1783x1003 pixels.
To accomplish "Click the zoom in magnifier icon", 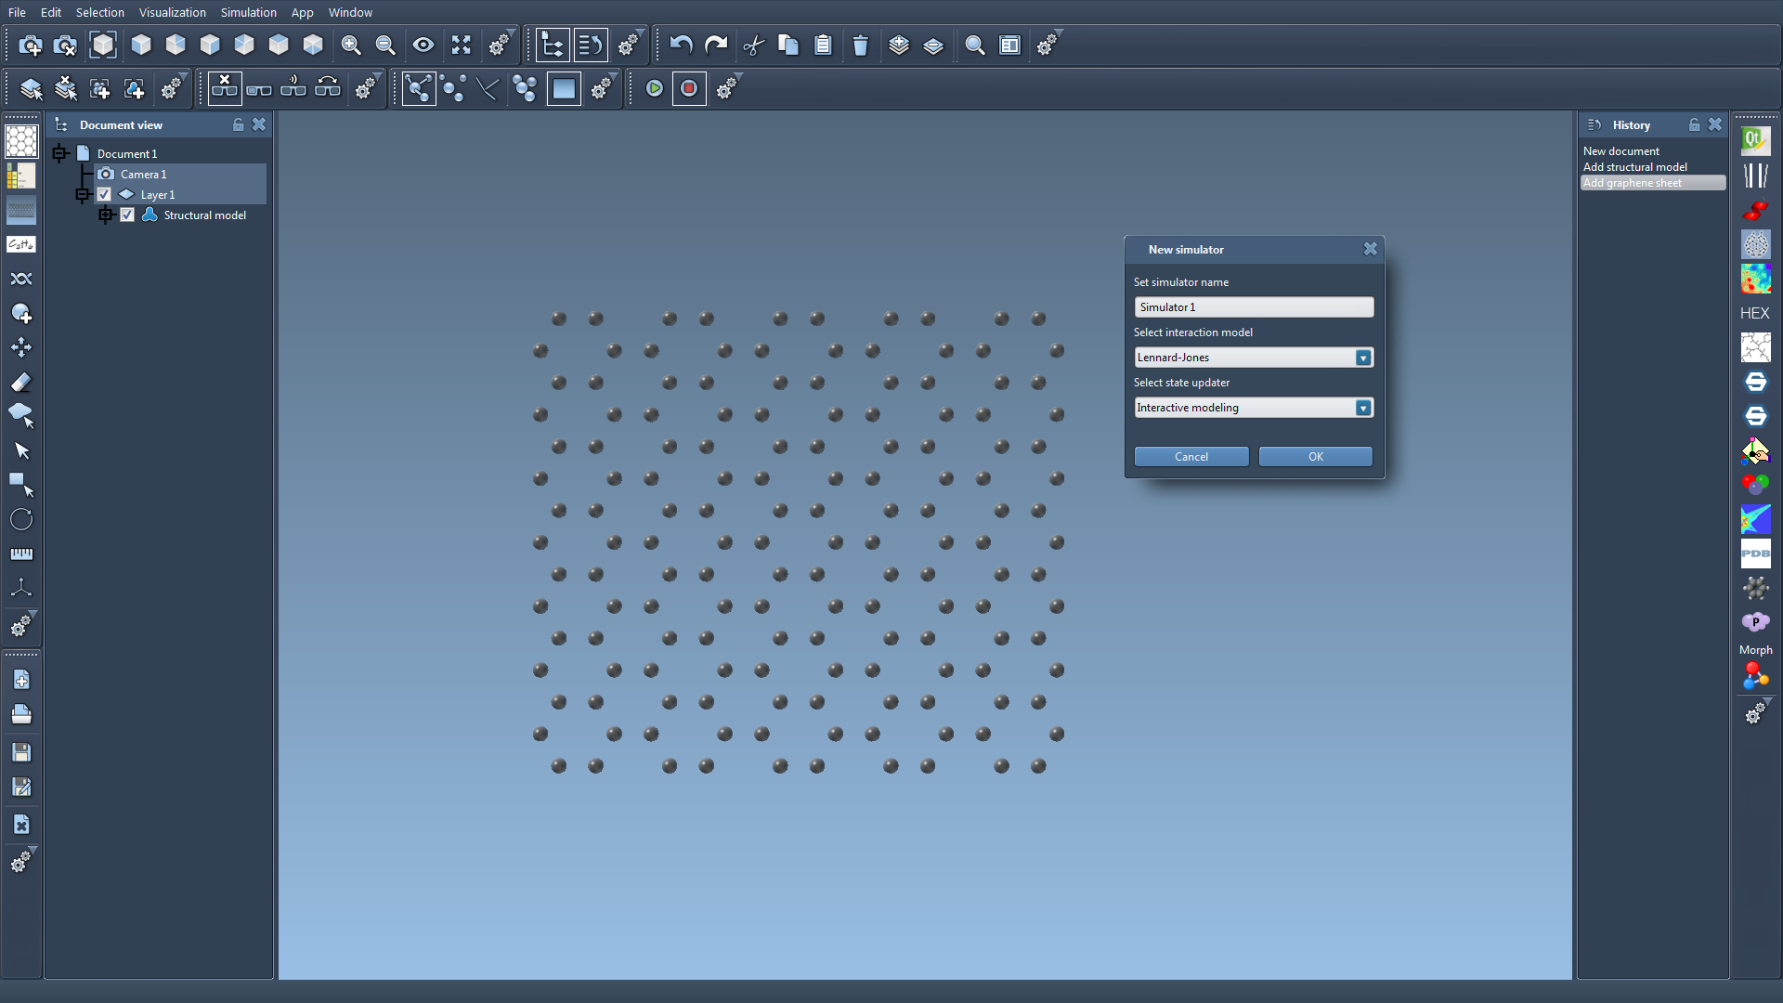I will tap(351, 45).
